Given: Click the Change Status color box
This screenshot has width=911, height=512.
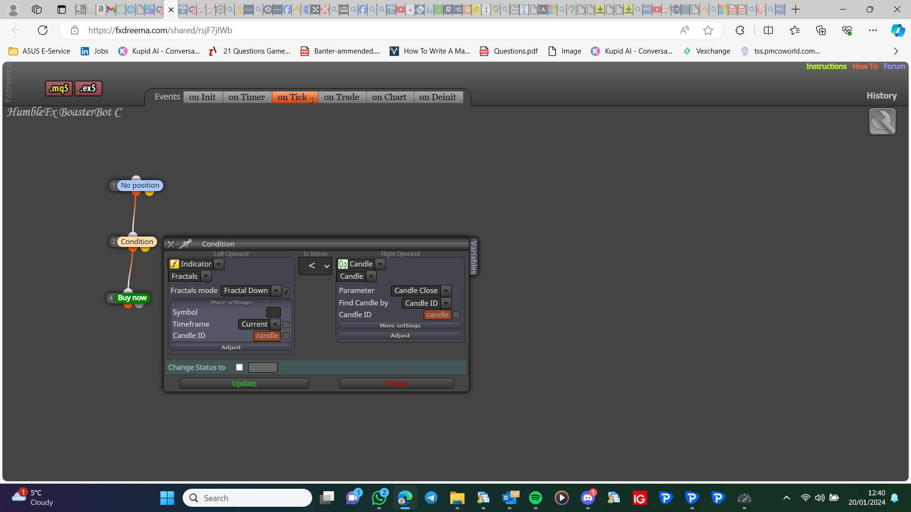Looking at the screenshot, I should point(262,367).
